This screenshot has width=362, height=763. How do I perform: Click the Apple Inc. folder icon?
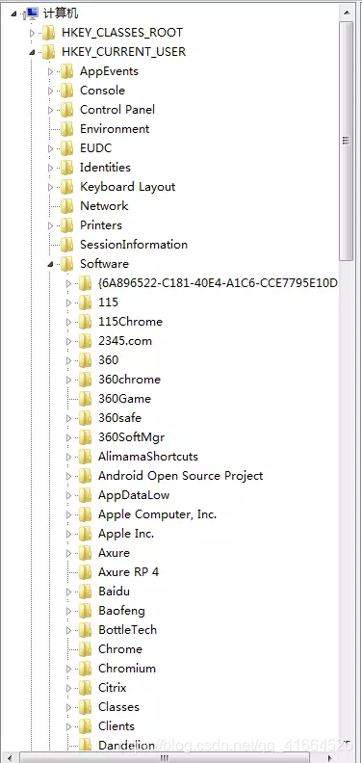pos(85,534)
